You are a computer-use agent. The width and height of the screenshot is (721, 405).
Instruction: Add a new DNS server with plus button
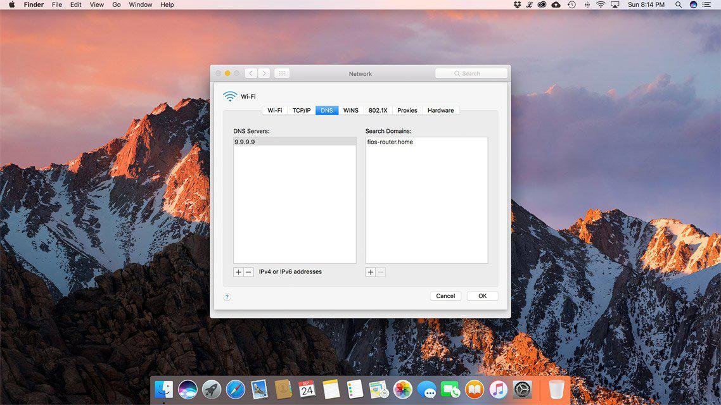coord(238,272)
